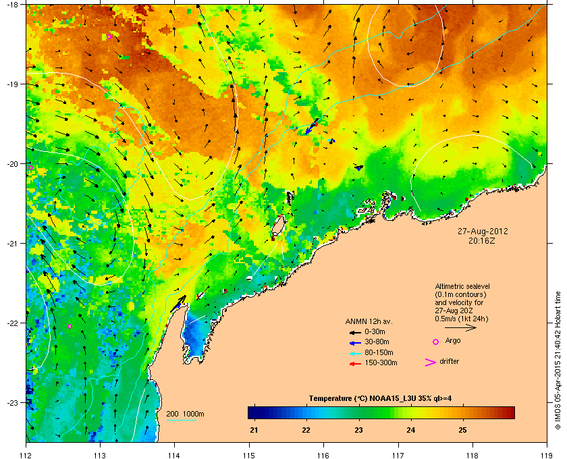
Task: Click the Temperature NOAA15_L3U colorbar title
Action: (x=380, y=398)
